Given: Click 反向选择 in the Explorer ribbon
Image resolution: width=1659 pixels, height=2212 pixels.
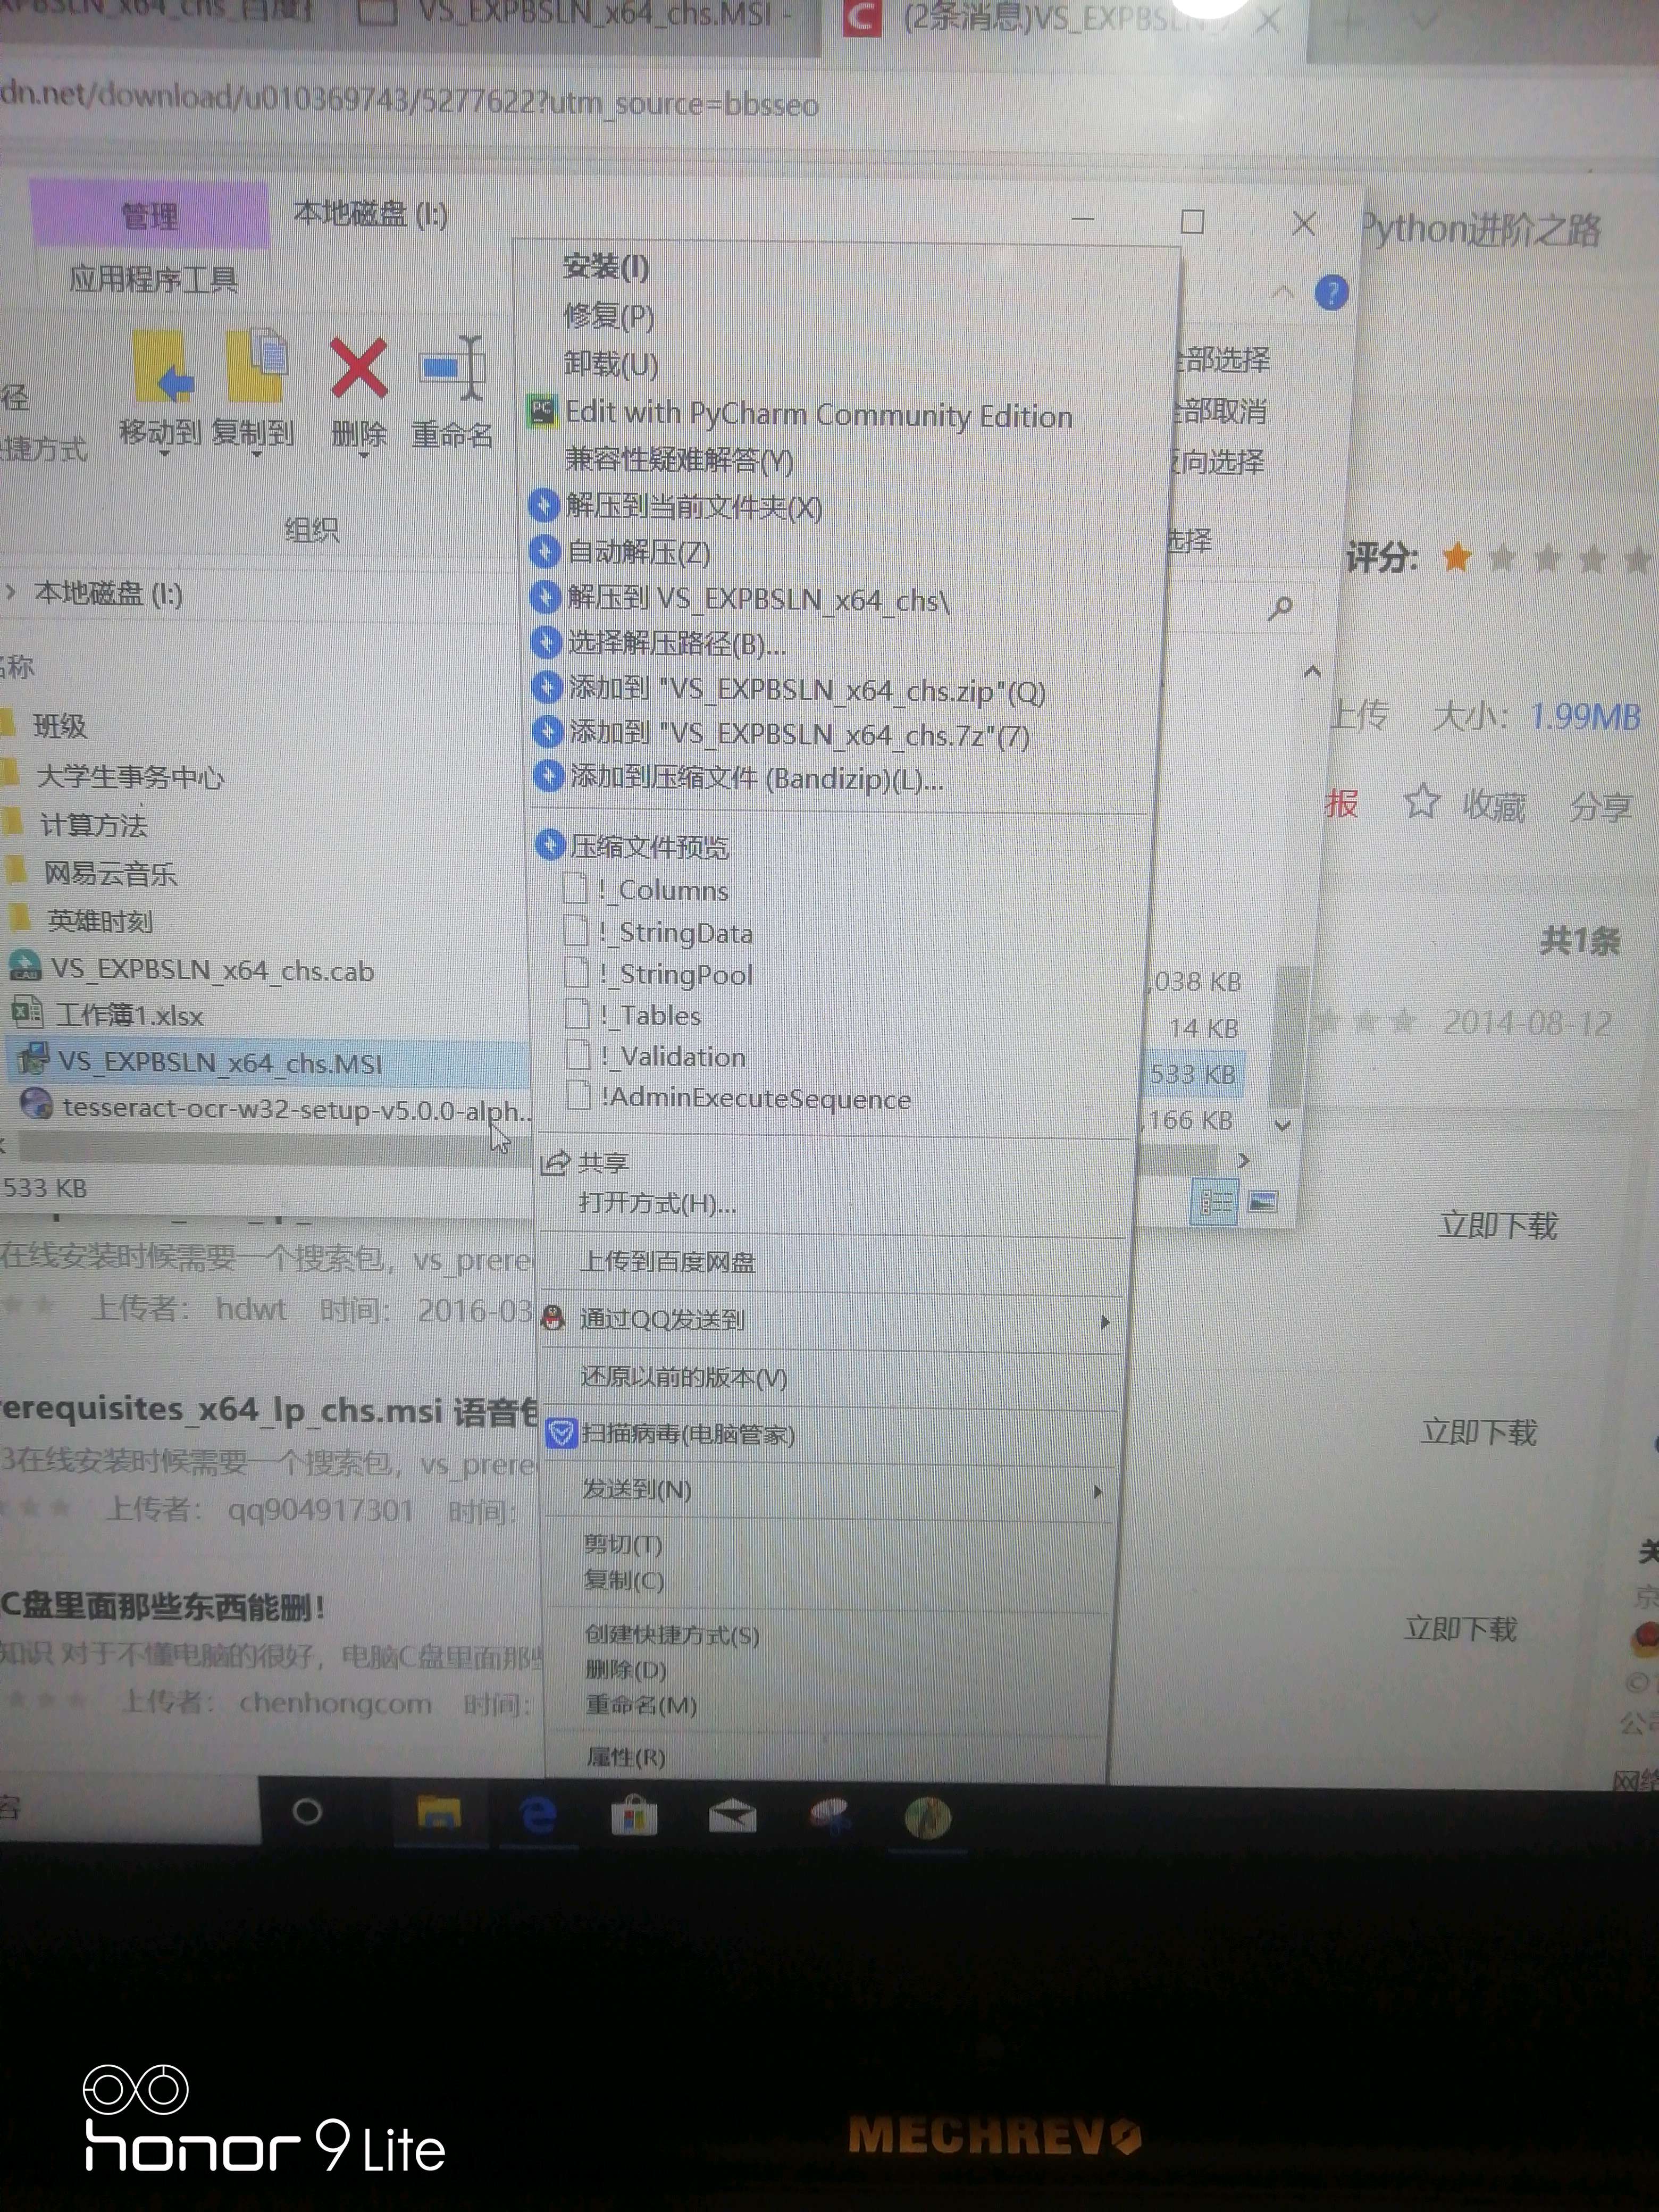Looking at the screenshot, I should click(x=1218, y=461).
